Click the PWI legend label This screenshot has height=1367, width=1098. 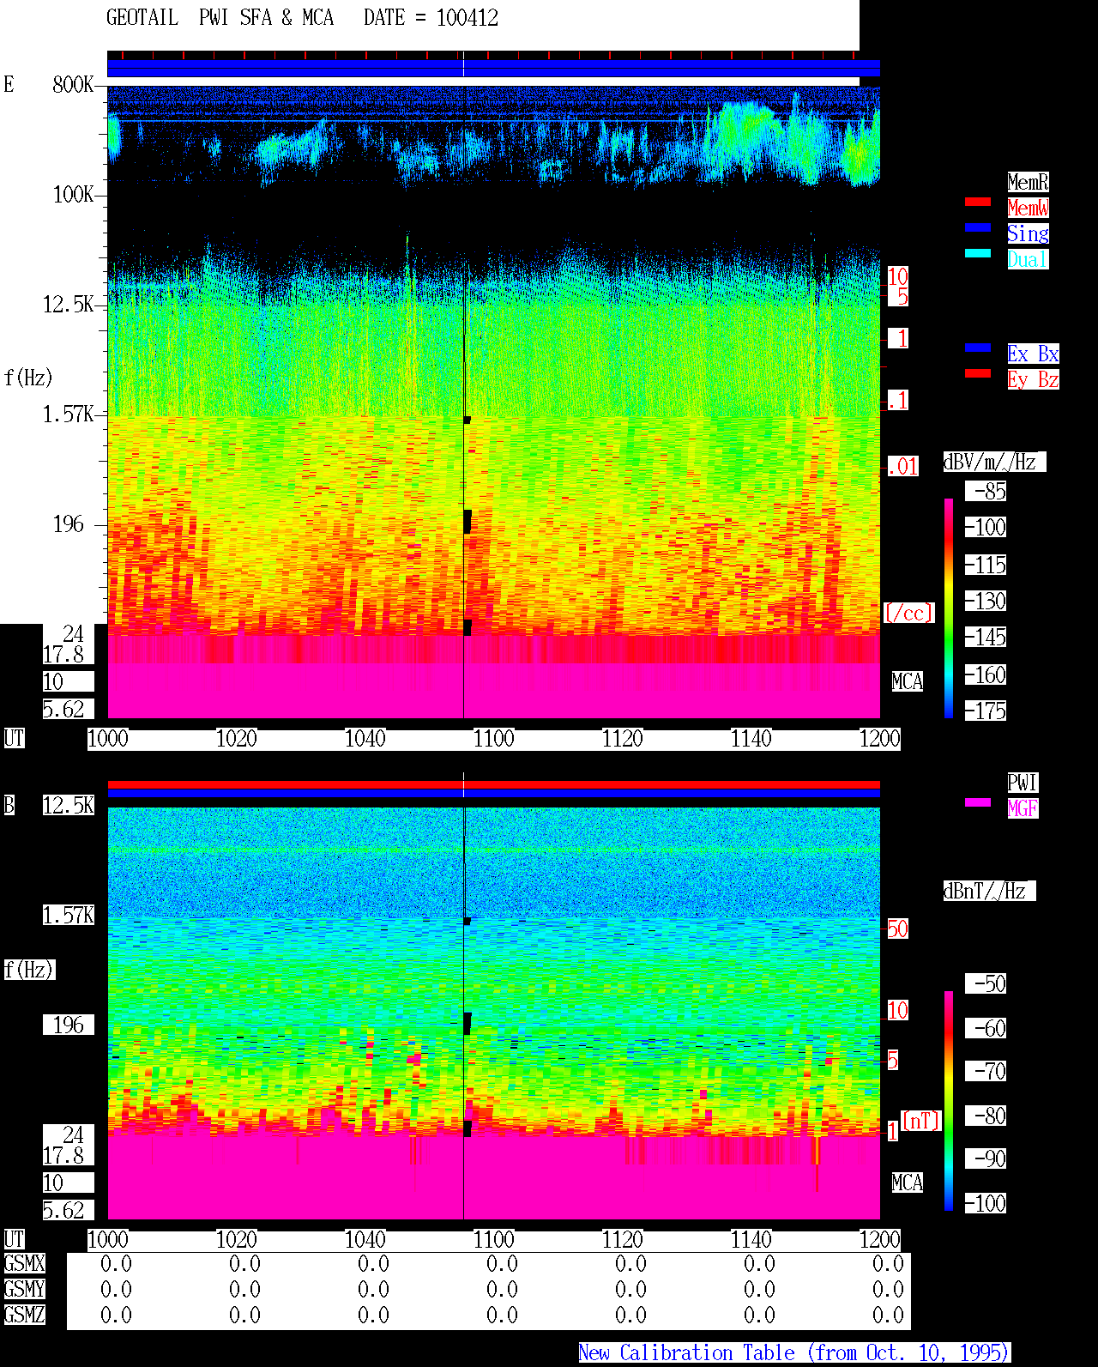point(1023,783)
